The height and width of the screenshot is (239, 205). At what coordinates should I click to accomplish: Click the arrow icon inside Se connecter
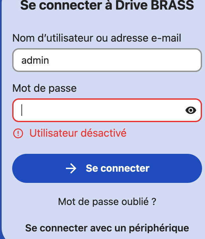(71, 168)
